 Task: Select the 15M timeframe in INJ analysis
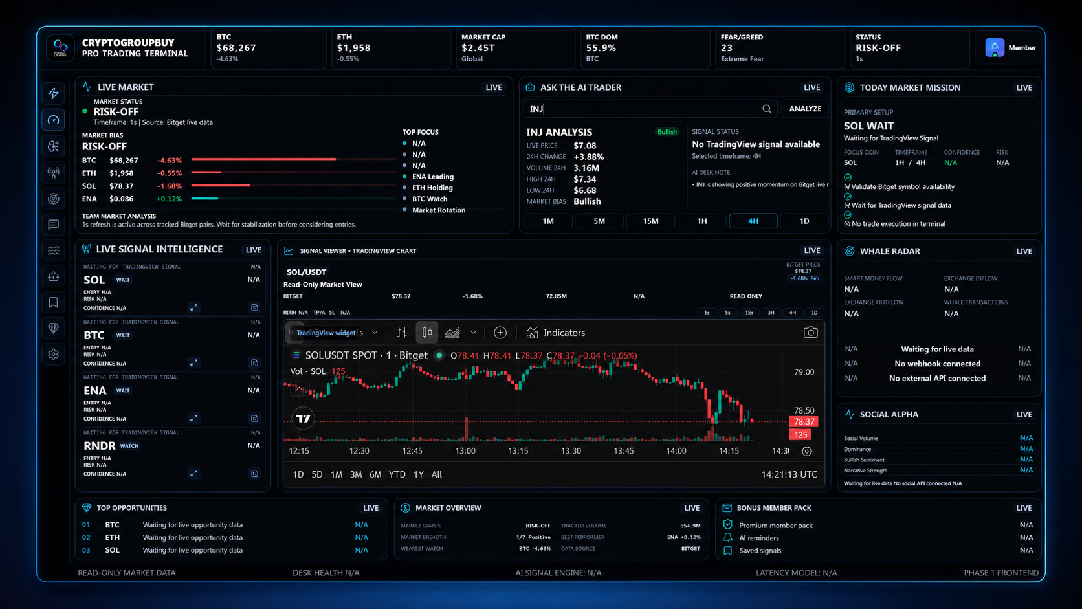point(650,221)
